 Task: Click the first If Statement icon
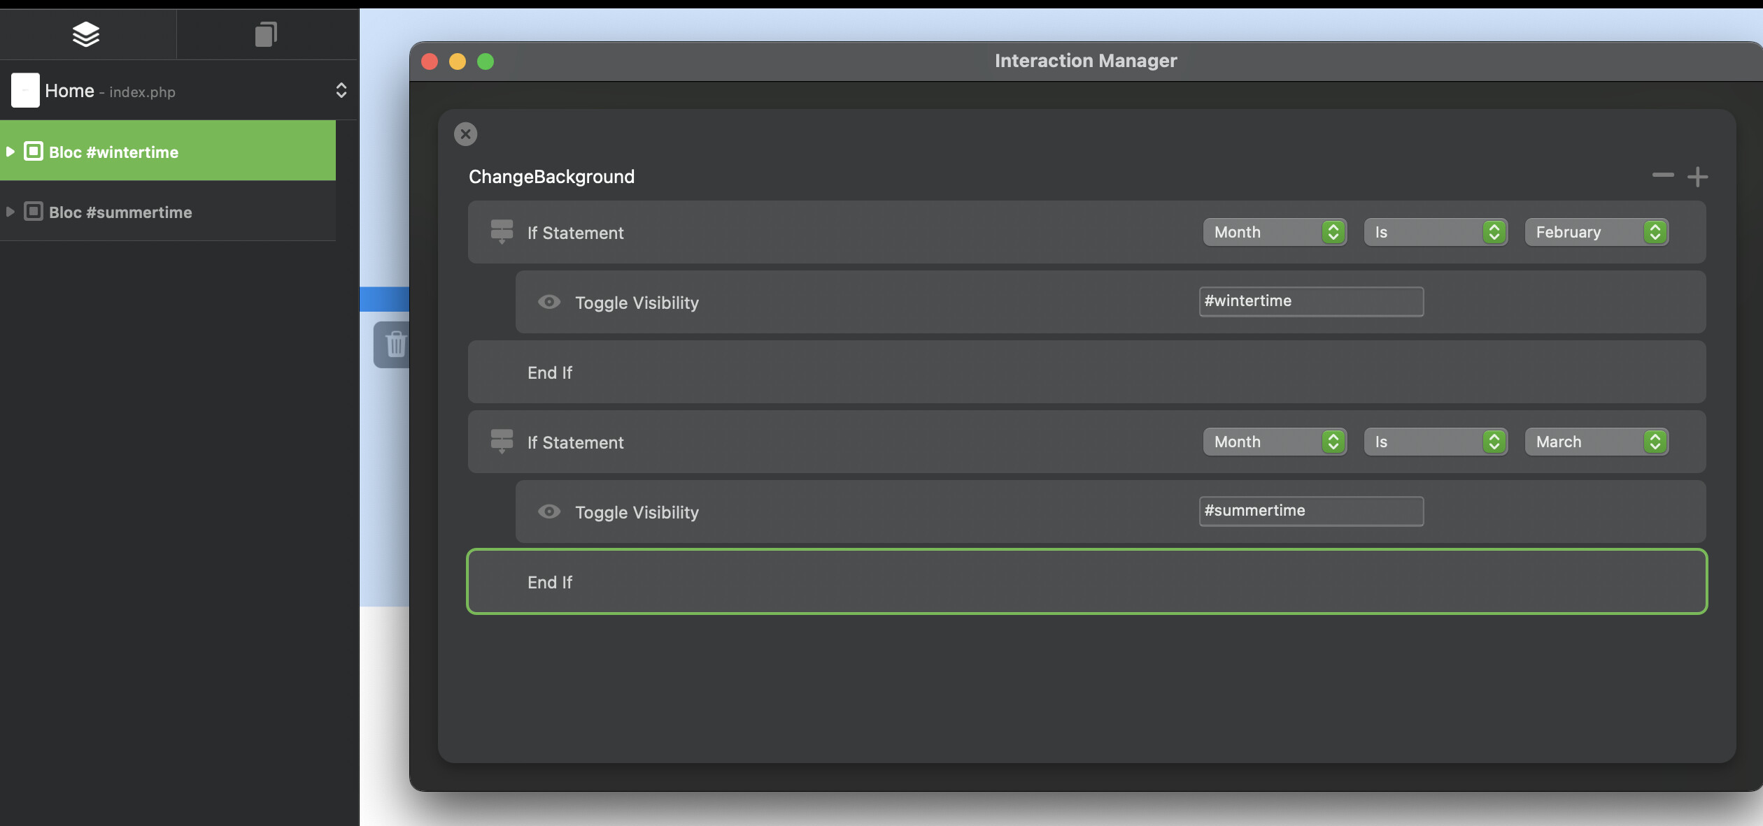(502, 232)
